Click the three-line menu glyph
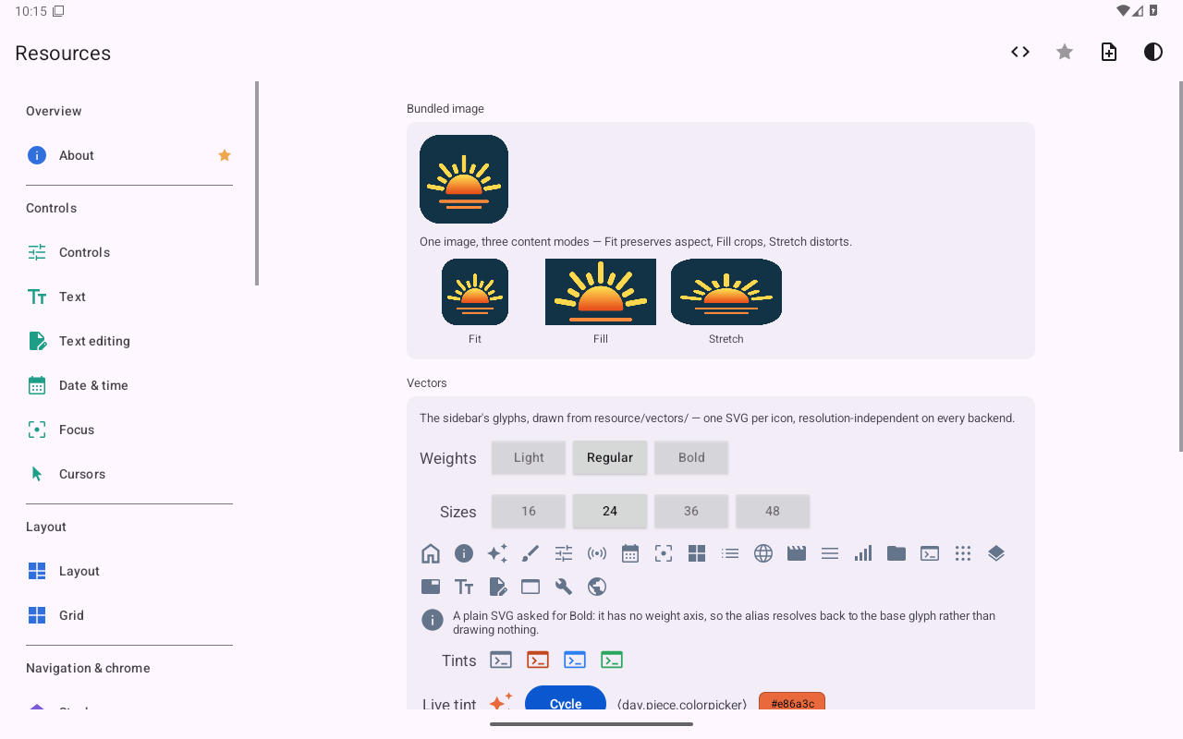 pyautogui.click(x=830, y=553)
